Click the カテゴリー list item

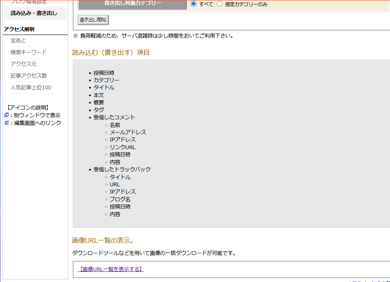106,80
